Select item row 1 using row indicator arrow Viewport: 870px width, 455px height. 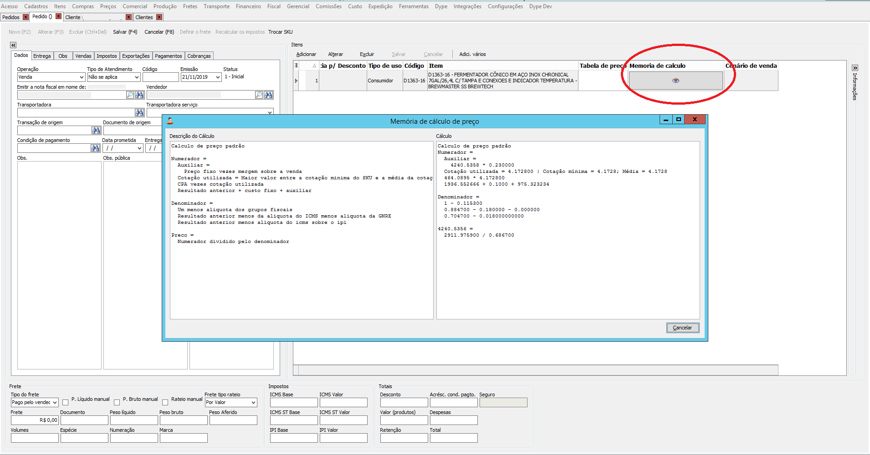[296, 81]
